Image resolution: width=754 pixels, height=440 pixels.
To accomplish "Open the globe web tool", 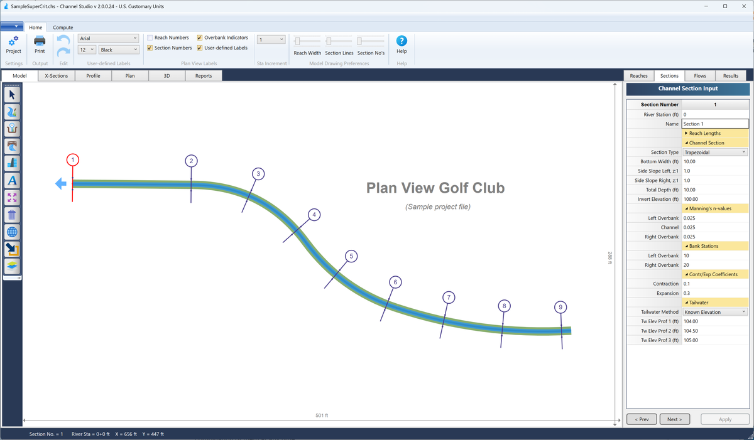I will pos(11,232).
